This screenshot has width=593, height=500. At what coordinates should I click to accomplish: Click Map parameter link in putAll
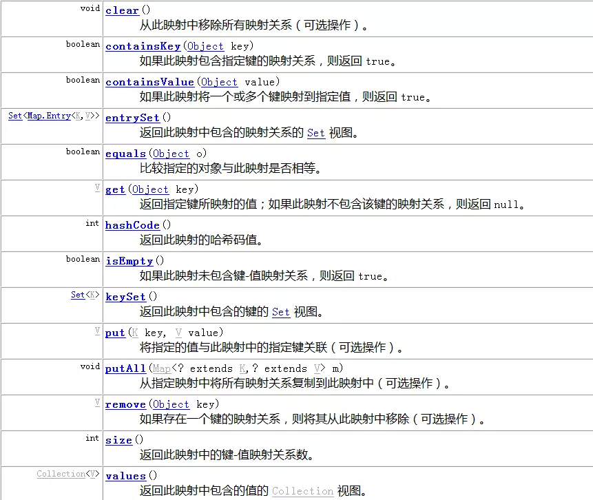(x=161, y=368)
